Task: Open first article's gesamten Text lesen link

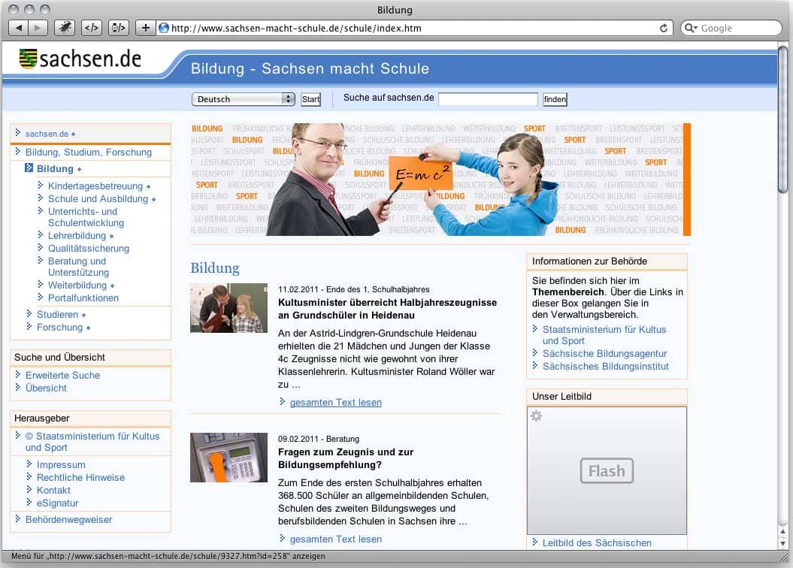Action: pyautogui.click(x=335, y=402)
